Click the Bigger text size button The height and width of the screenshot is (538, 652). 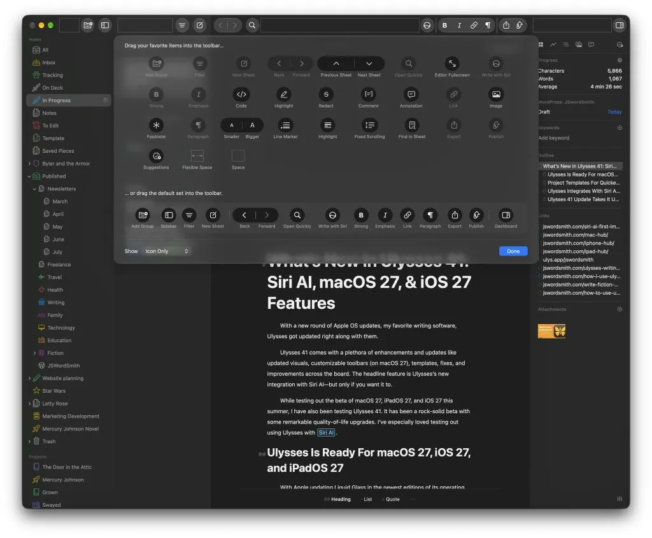click(252, 125)
